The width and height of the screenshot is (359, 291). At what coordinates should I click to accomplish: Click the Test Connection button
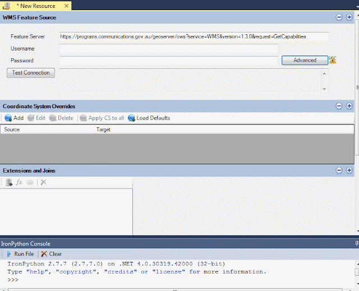[x=31, y=73]
